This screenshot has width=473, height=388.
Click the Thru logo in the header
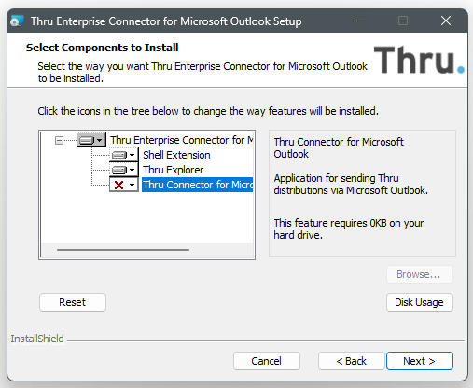tap(419, 60)
